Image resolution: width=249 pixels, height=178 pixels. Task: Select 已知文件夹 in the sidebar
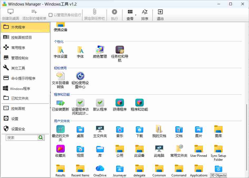(x=25, y=98)
